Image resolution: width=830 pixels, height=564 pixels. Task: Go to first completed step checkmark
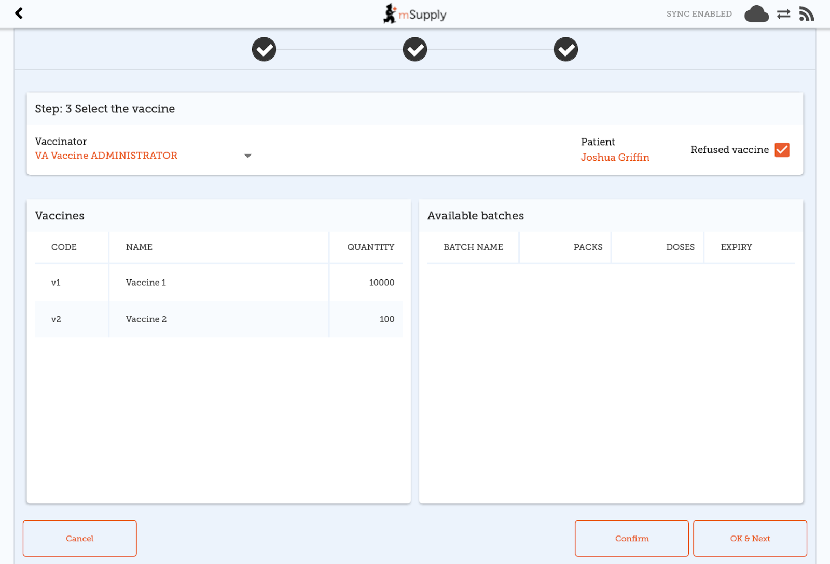[264, 50]
